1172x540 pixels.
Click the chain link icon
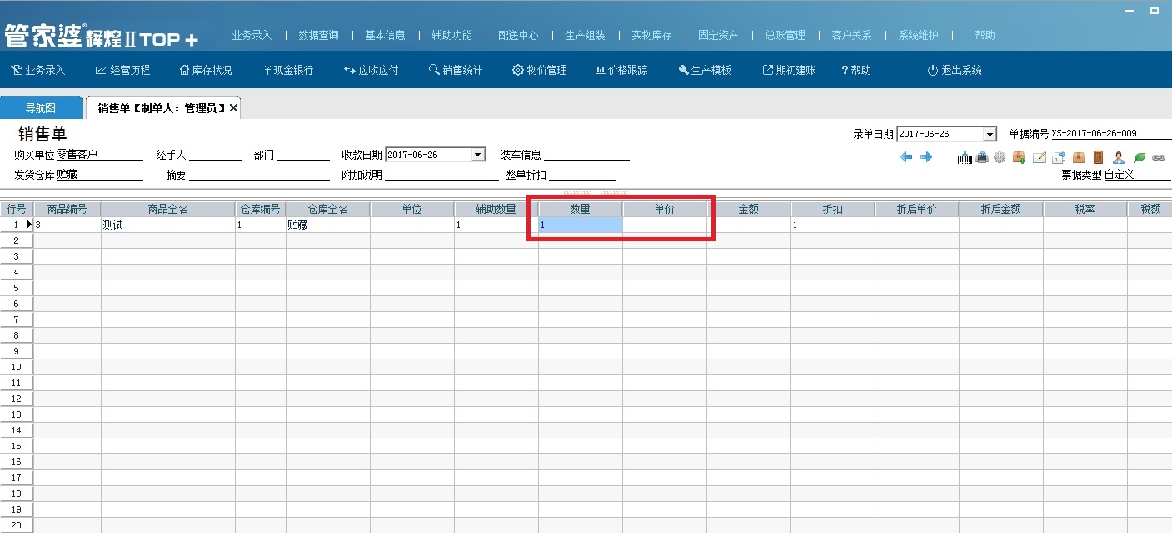point(1159,157)
